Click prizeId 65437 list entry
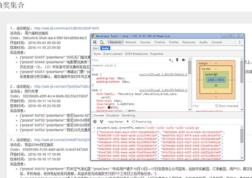This screenshot has width=252, height=178. click(x=55, y=57)
